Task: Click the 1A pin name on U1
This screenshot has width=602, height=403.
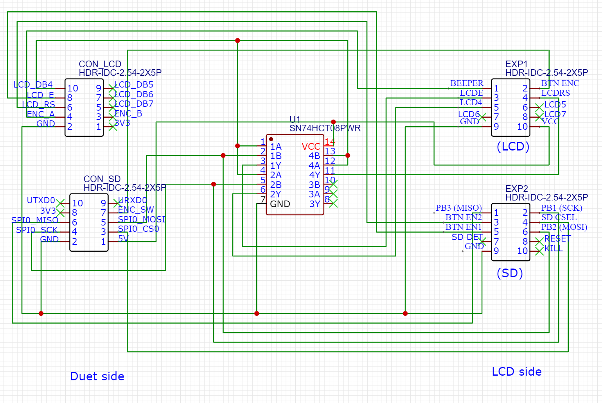Action: click(276, 147)
